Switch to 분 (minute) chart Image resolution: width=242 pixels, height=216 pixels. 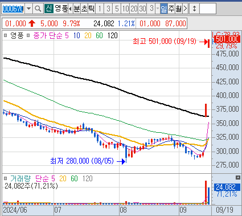(77, 9)
